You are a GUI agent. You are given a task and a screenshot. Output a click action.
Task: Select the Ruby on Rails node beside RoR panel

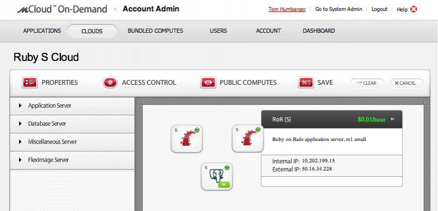click(x=248, y=139)
